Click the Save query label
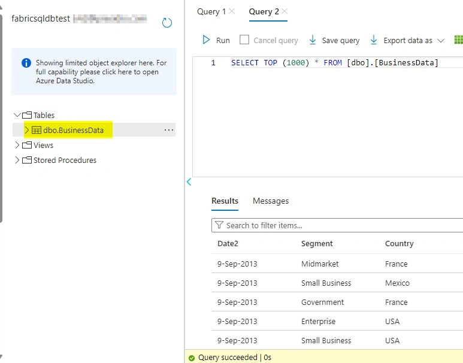The image size is (463, 363). click(341, 41)
